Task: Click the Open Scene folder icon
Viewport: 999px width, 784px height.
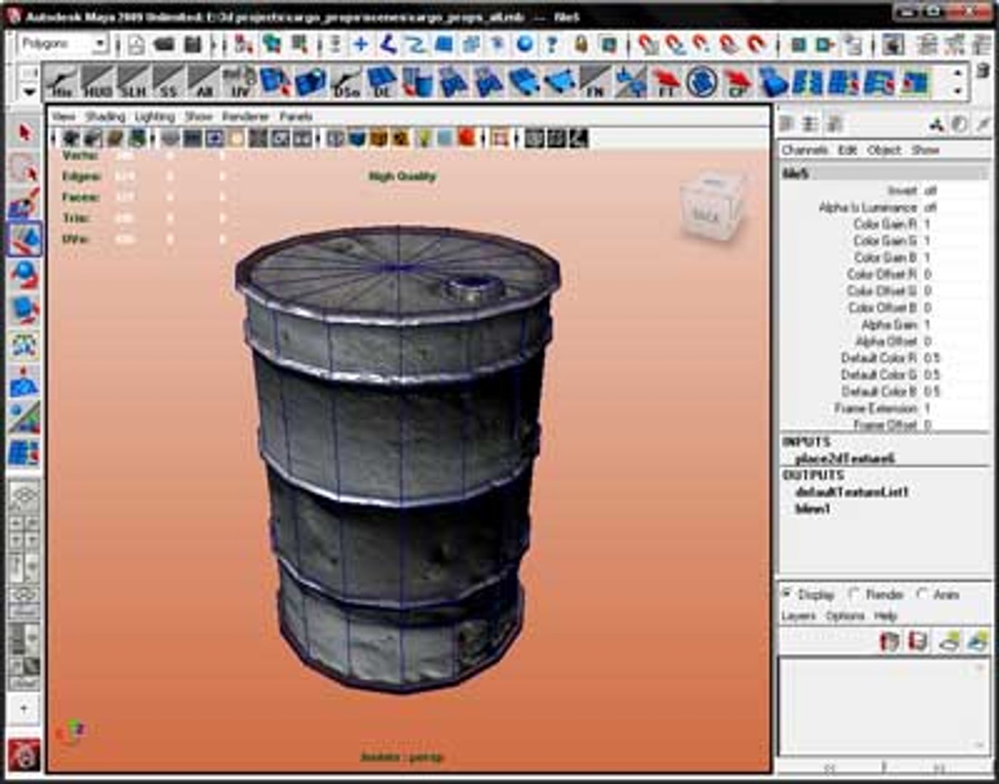Action: point(164,45)
